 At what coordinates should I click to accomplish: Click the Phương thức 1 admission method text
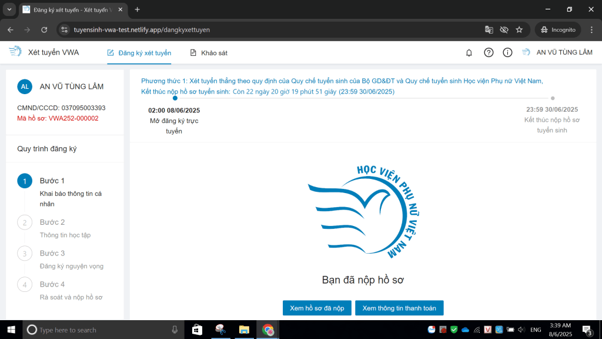342,81
